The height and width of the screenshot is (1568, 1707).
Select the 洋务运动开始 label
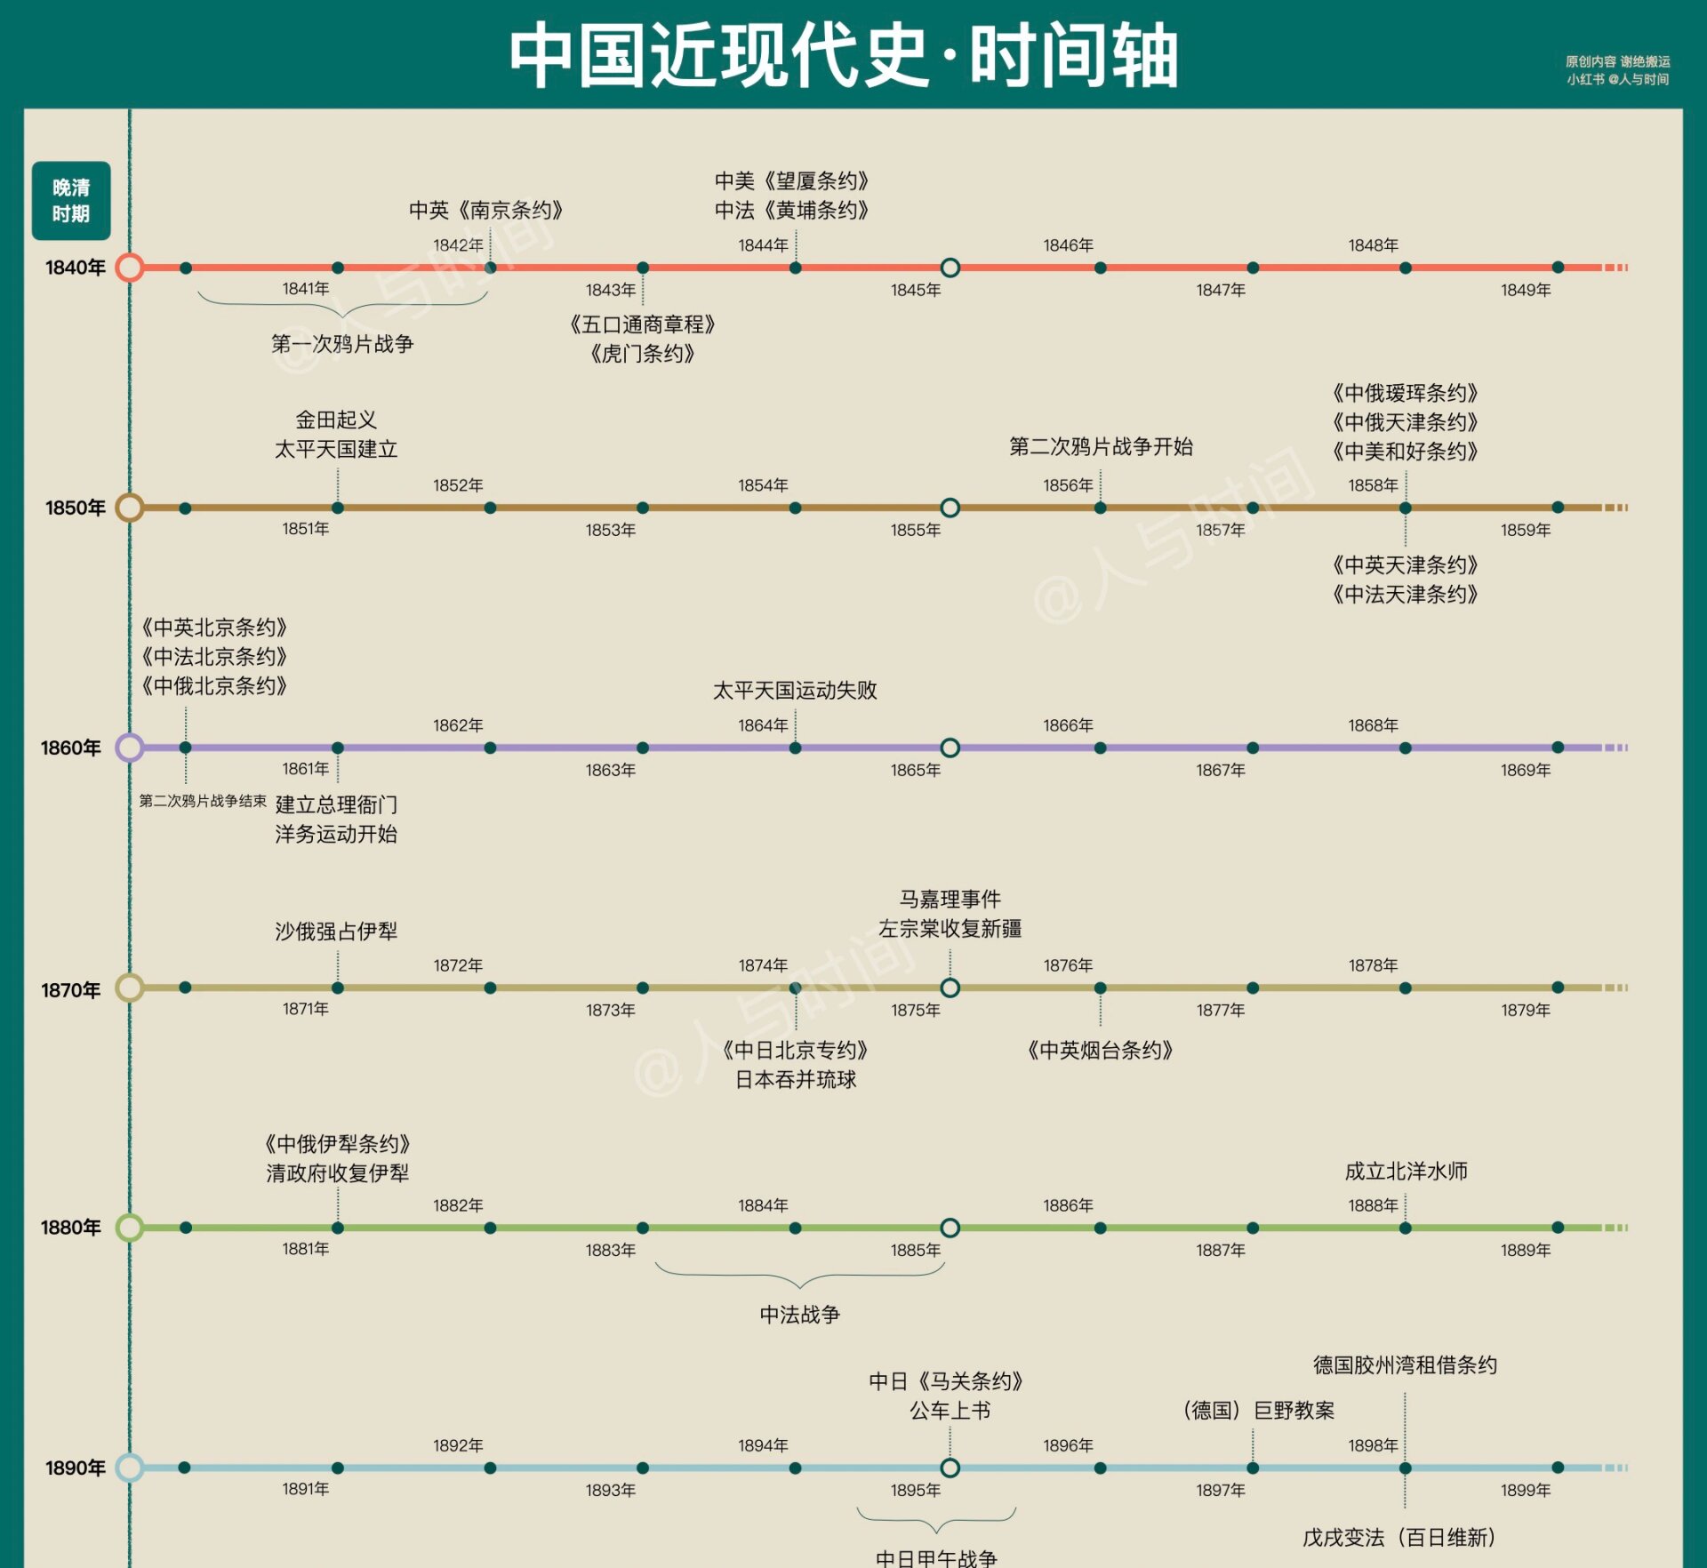point(336,834)
